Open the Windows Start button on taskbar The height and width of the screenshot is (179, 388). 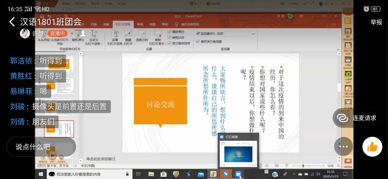(x=41, y=174)
